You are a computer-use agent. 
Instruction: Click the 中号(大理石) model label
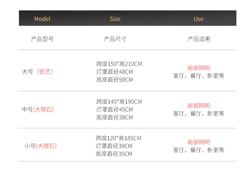click(x=38, y=109)
